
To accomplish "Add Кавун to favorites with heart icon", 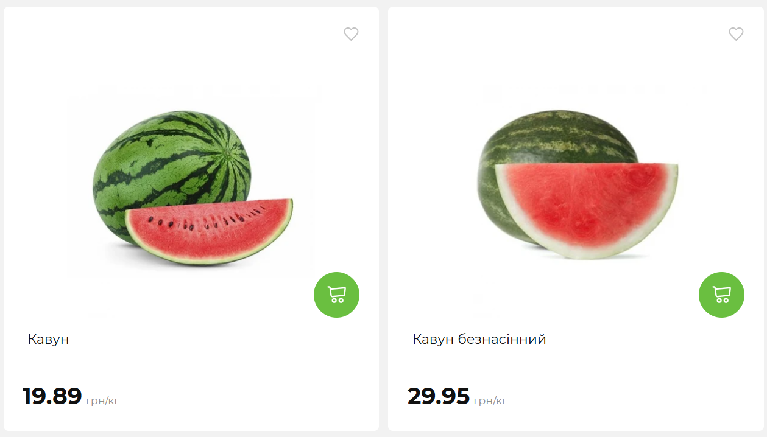I will (351, 34).
